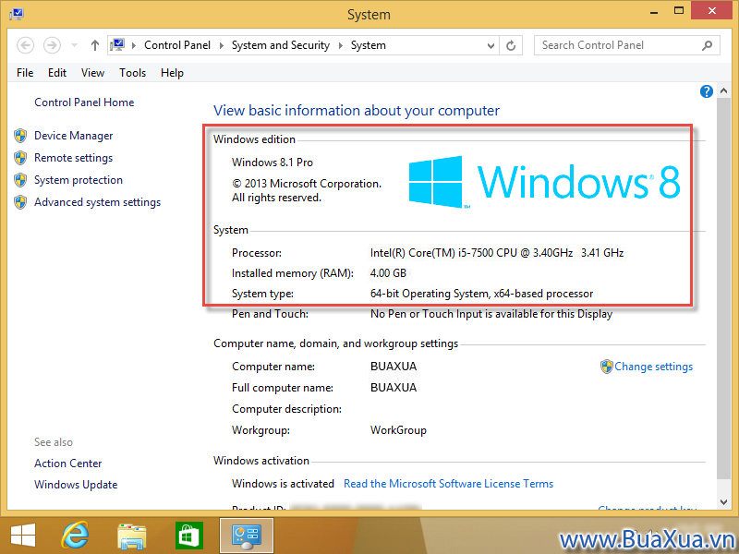This screenshot has height=554, width=739.
Task: Click the Windows is activated text
Action: pyautogui.click(x=283, y=484)
